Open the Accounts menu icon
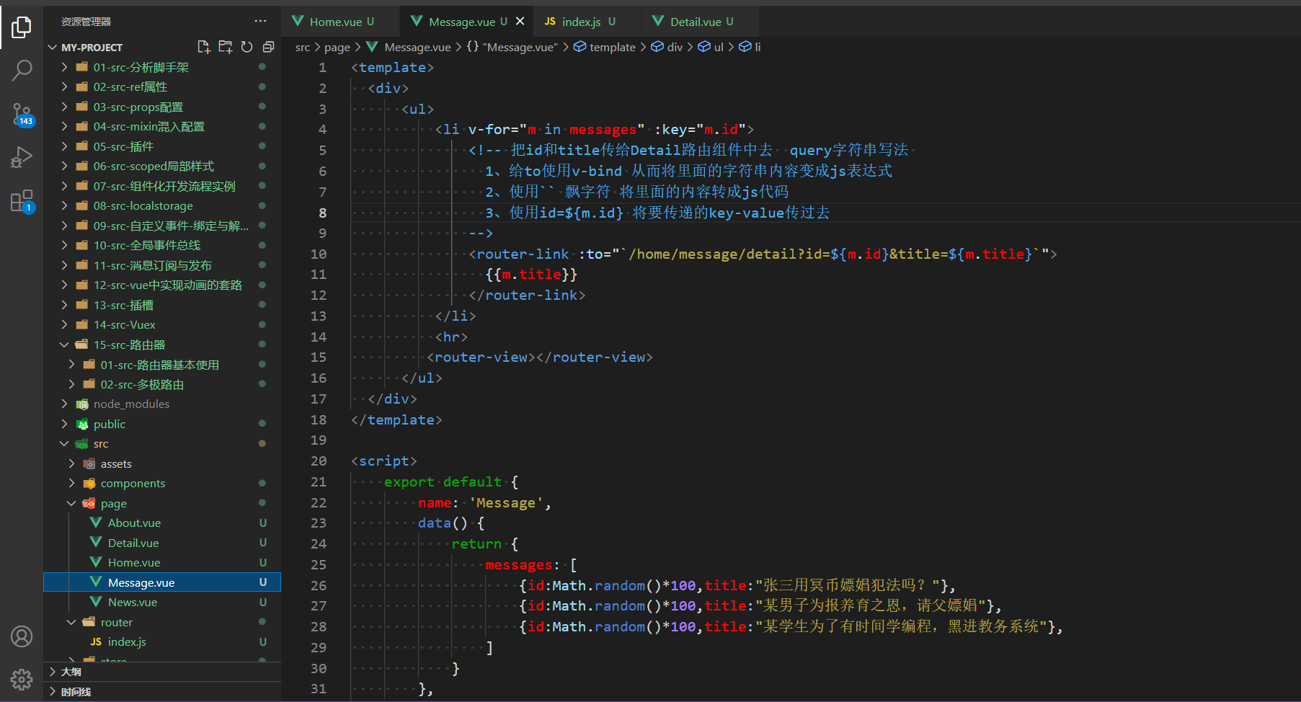 (x=22, y=636)
